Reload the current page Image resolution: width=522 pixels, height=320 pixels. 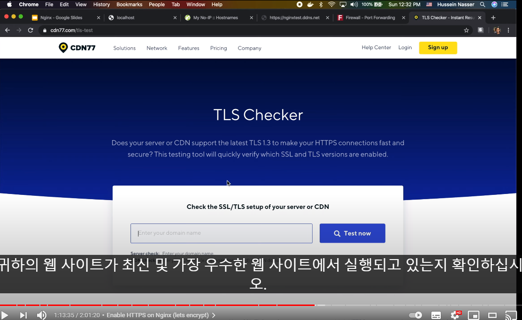(x=31, y=30)
